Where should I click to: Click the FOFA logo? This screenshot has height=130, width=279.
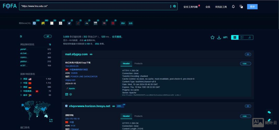click(10, 6)
